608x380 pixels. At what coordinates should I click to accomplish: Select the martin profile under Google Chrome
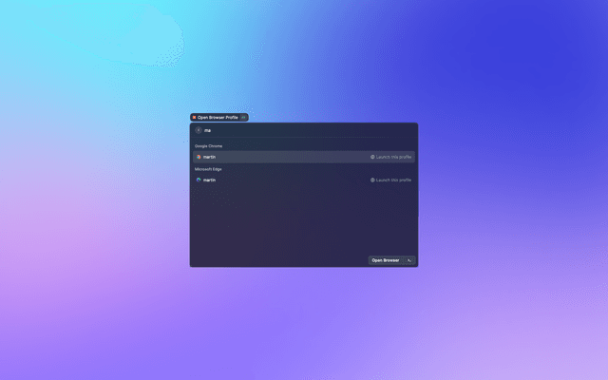pyautogui.click(x=210, y=157)
